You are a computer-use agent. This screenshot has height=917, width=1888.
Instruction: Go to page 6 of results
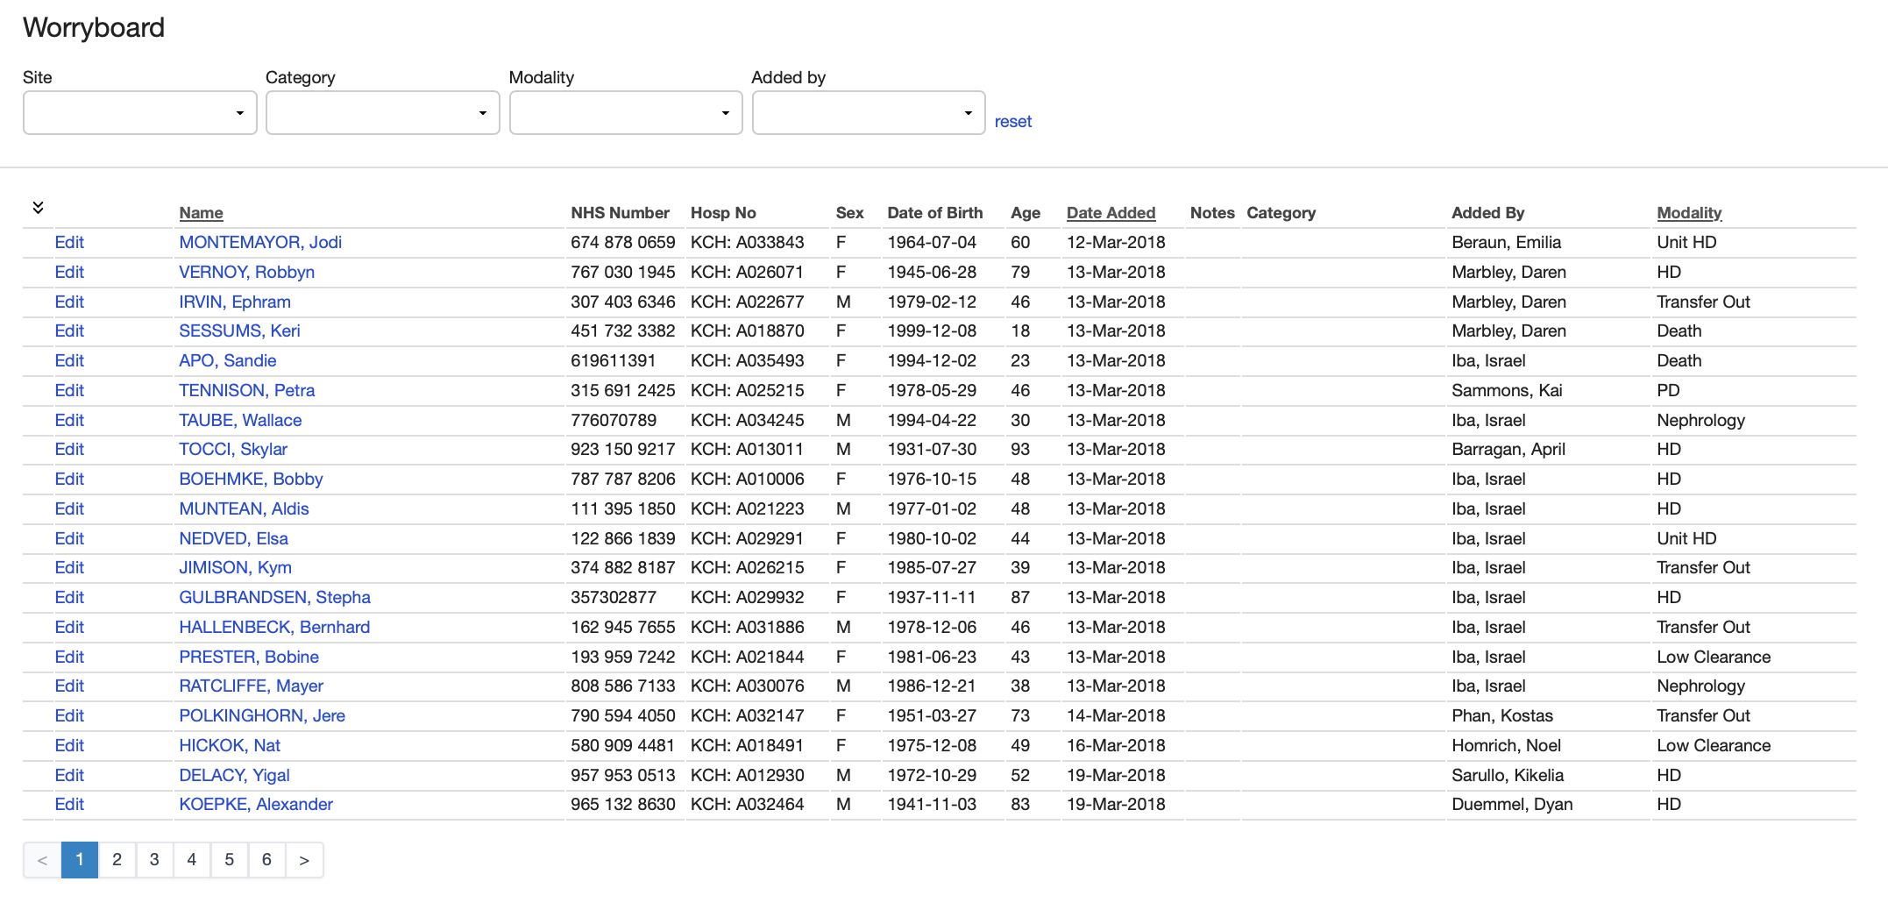click(266, 860)
